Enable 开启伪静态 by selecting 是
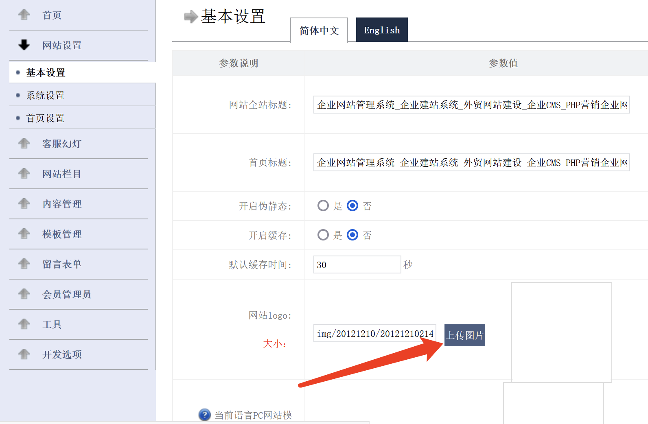648x424 pixels. 323,206
